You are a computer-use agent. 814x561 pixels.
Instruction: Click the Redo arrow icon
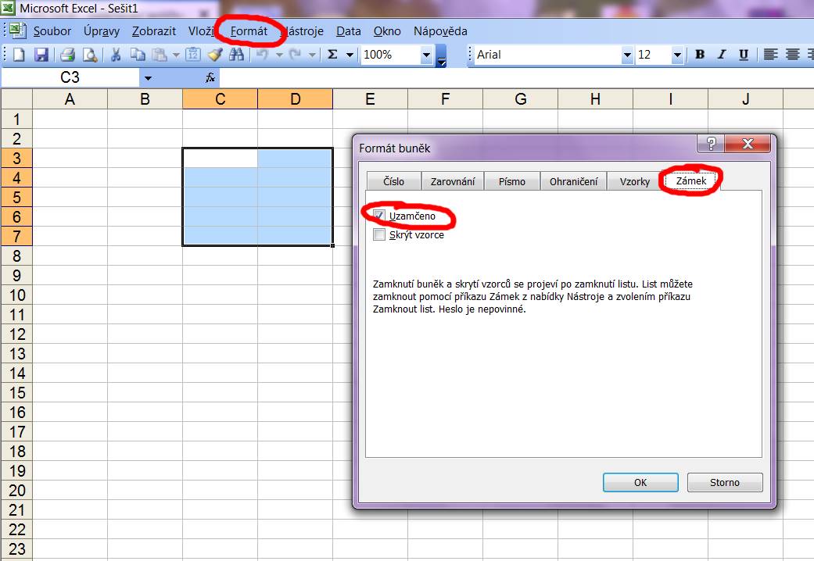(296, 55)
